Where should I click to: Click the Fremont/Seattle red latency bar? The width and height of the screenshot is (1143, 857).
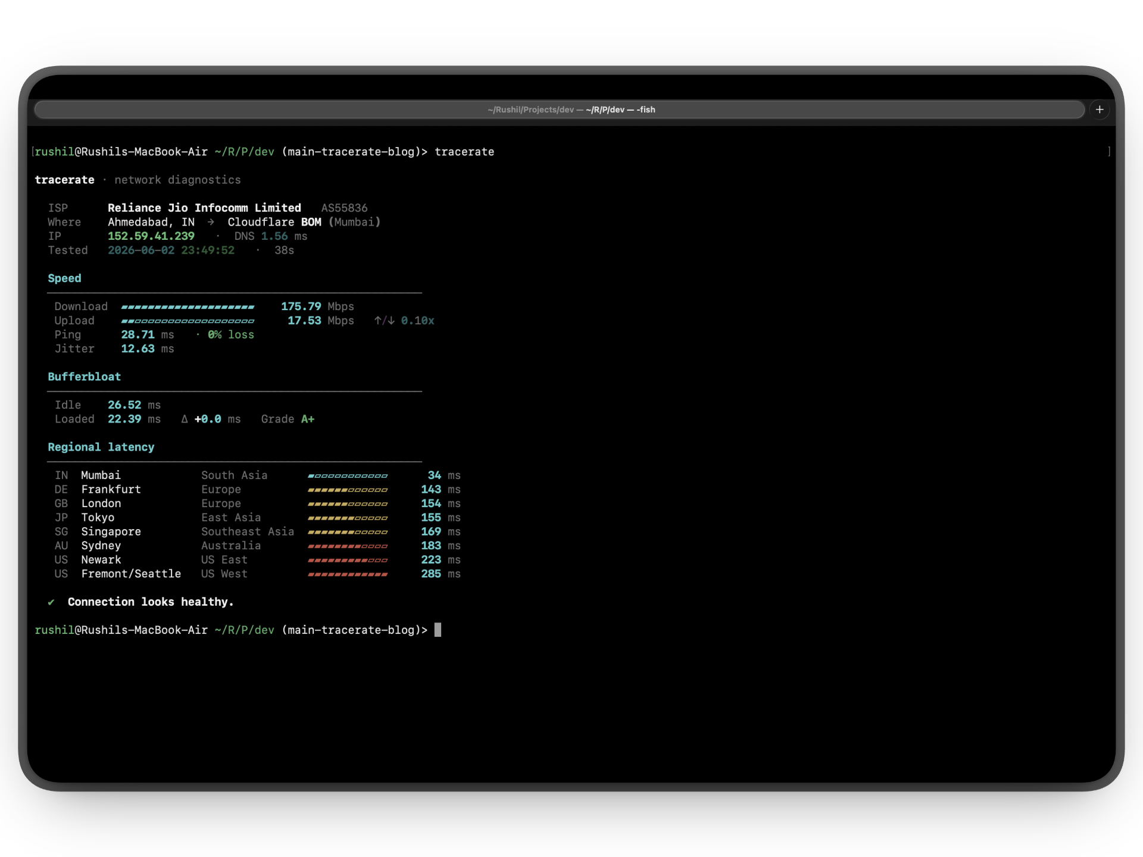pyautogui.click(x=348, y=575)
